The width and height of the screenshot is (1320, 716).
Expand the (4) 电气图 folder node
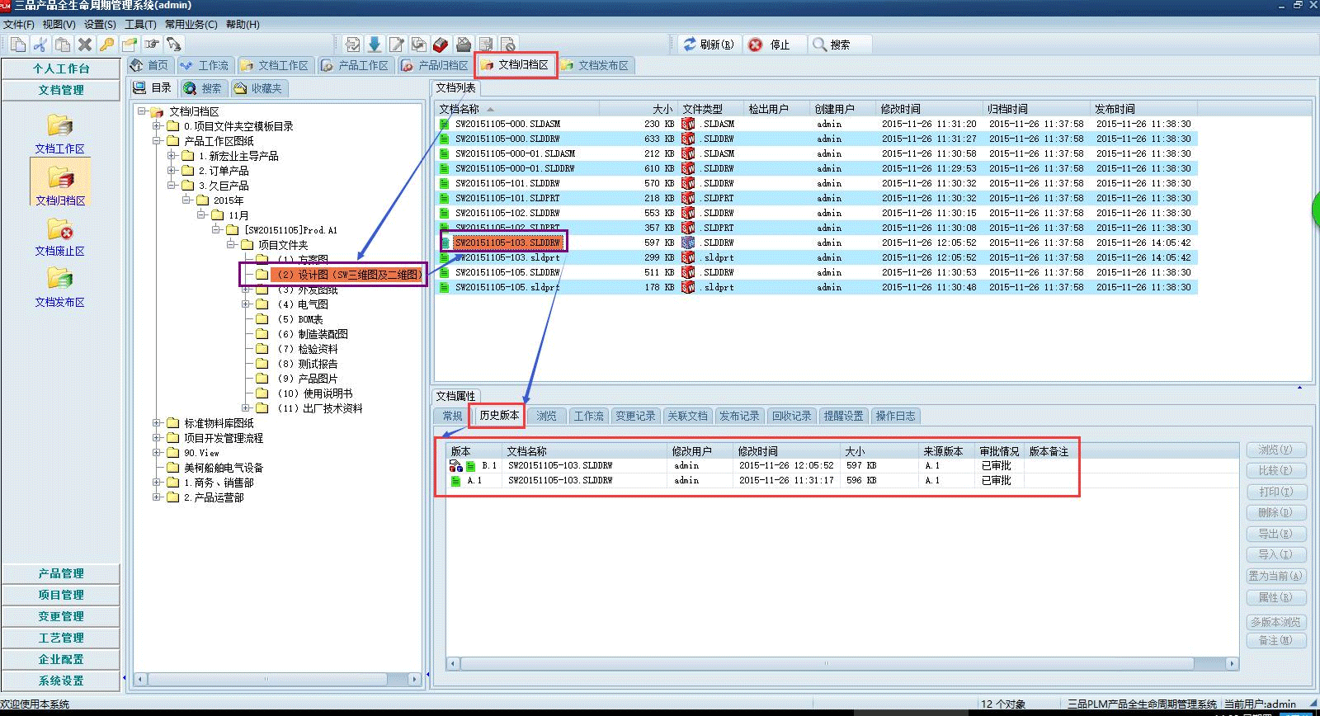[x=246, y=304]
